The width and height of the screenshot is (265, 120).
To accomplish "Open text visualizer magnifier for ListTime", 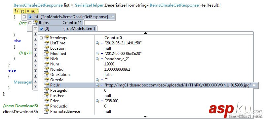I will coord(97,43).
